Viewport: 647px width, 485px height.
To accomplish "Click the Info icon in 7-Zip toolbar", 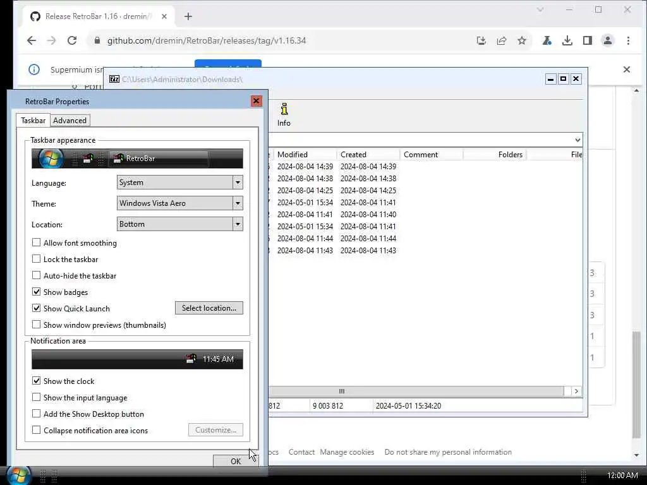I will point(284,115).
